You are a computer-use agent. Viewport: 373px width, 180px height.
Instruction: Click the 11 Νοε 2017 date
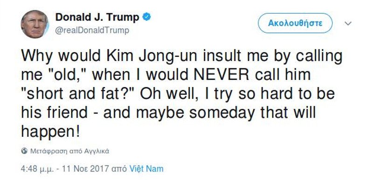(x=86, y=169)
